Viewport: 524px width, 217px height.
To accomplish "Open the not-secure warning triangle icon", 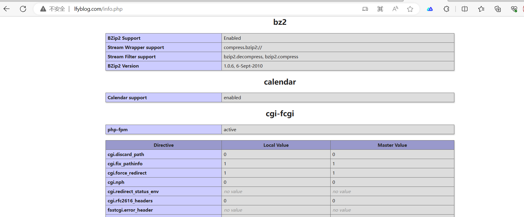I will point(43,9).
